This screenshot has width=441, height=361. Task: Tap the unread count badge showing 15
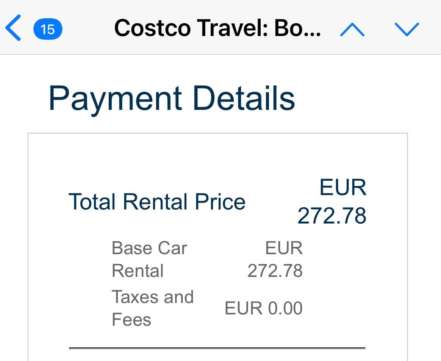click(x=48, y=29)
